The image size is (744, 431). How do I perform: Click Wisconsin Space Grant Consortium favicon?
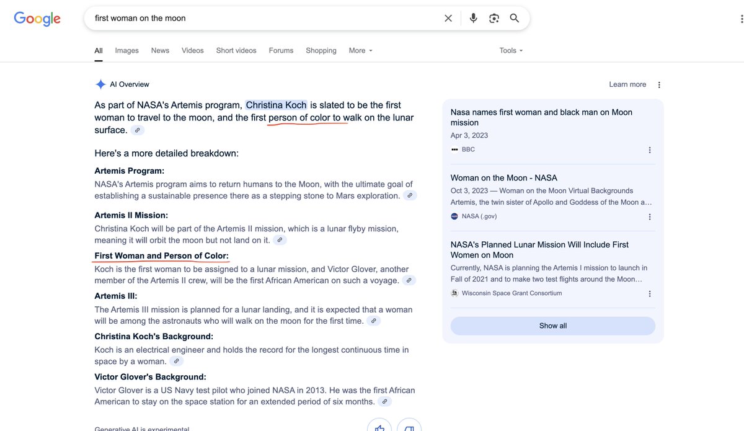454,293
